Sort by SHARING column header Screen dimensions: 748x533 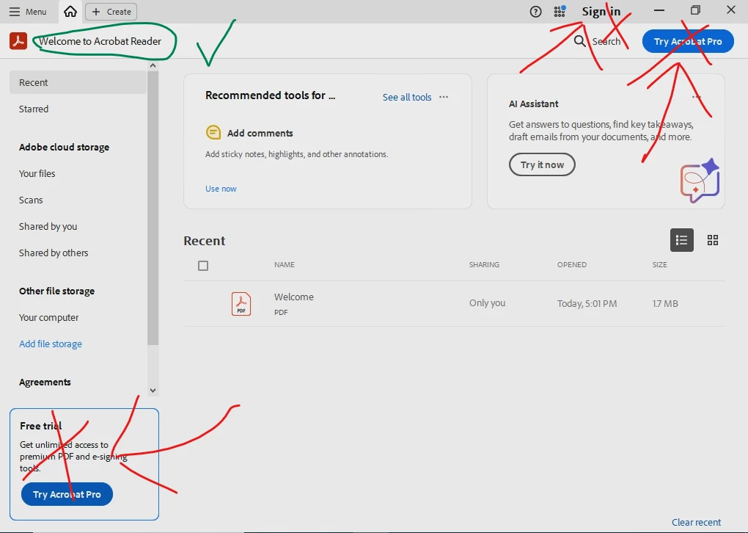(484, 264)
